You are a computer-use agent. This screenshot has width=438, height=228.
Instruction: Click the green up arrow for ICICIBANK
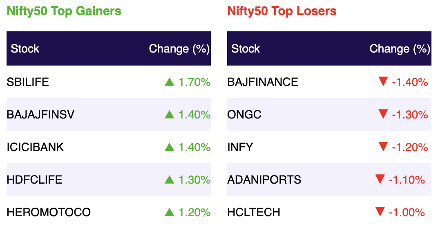169,147
